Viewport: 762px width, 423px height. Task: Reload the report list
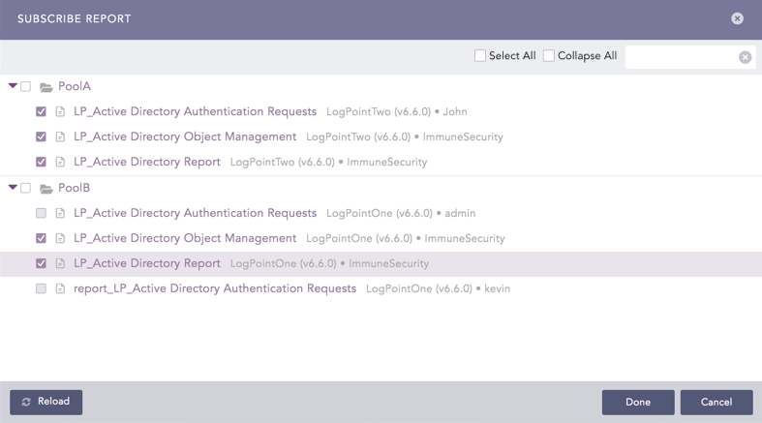[x=46, y=402]
